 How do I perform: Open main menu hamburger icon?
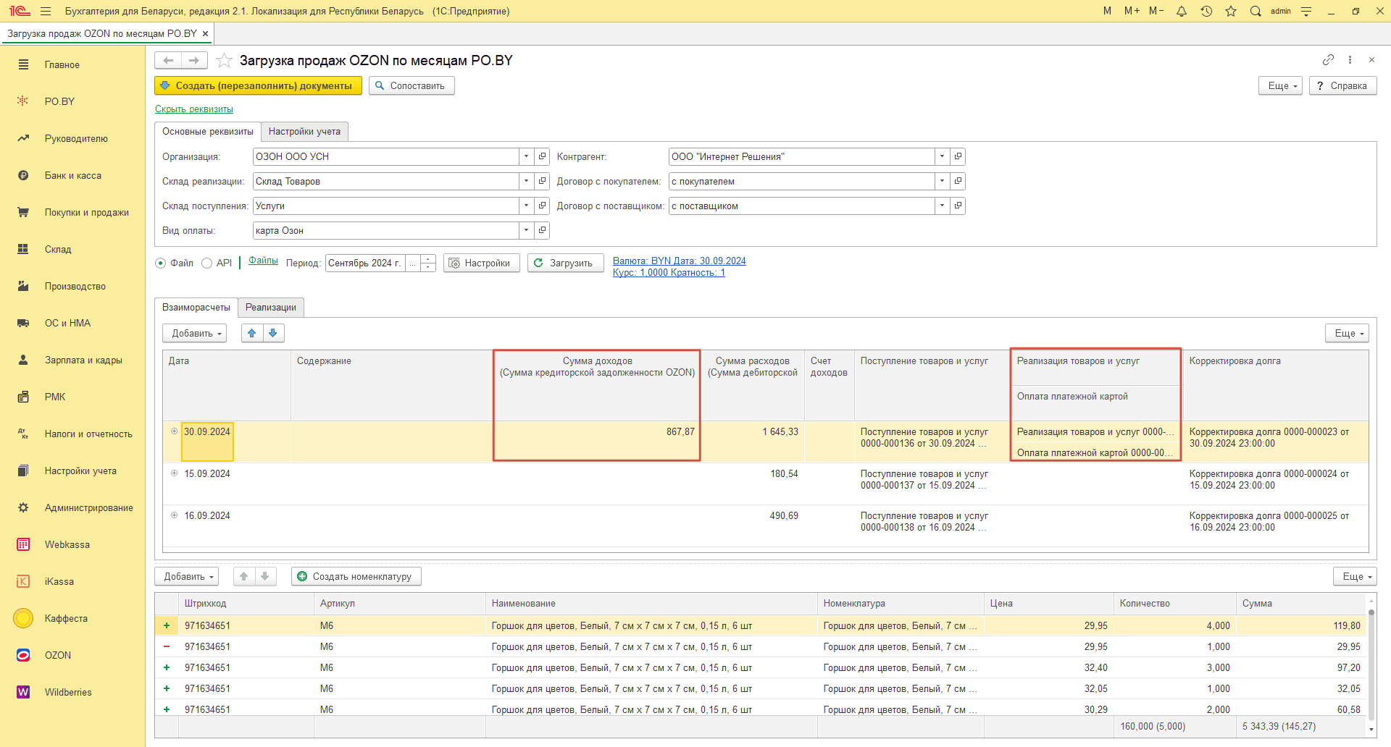pos(46,11)
